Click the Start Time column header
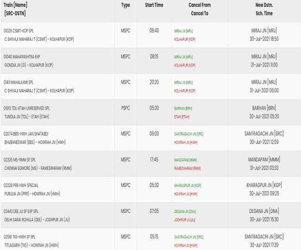 click(x=154, y=5)
